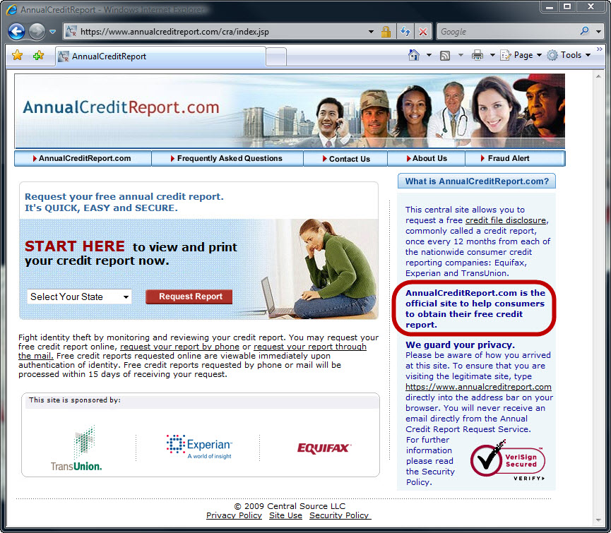Click the scrollbar down arrow
Image resolution: width=611 pixels, height=533 pixels.
[x=598, y=520]
